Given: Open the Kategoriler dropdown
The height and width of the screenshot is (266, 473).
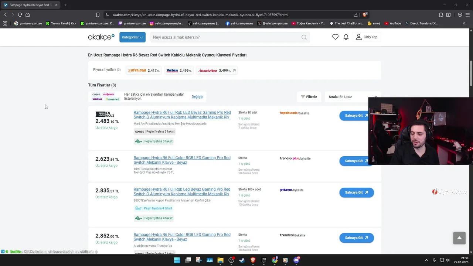Looking at the screenshot, I should tap(132, 37).
